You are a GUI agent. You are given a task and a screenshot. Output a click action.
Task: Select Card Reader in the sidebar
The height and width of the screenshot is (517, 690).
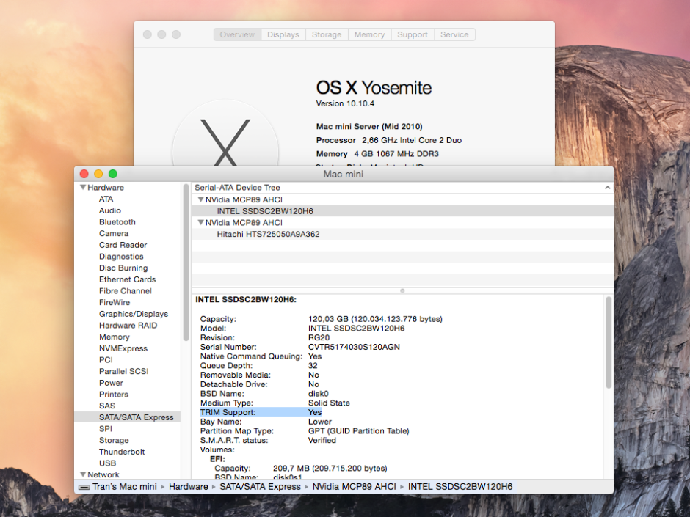pyautogui.click(x=123, y=245)
